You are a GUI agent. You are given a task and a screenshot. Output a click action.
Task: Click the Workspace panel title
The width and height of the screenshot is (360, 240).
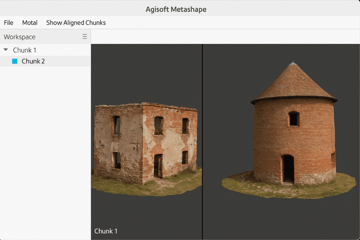[x=19, y=37]
